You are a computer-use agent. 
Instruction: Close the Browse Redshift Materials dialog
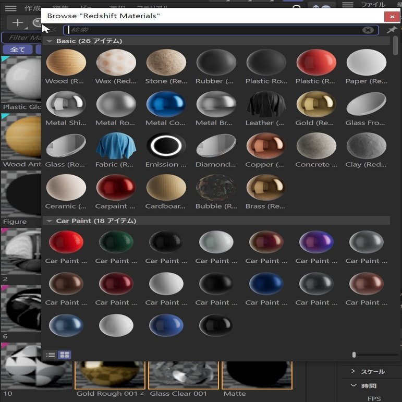pyautogui.click(x=392, y=17)
